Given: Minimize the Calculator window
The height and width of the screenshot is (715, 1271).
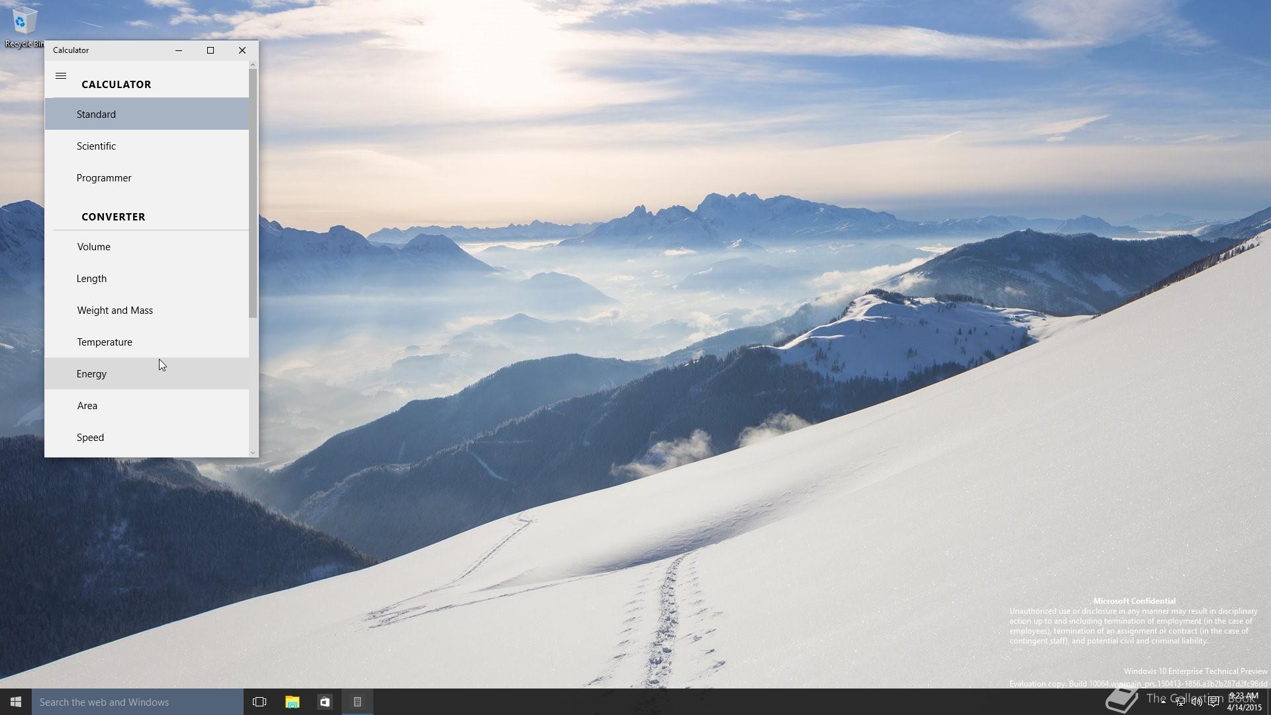Looking at the screenshot, I should pos(179,50).
